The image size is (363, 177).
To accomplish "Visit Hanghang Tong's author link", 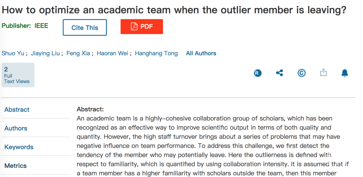I will (156, 53).
